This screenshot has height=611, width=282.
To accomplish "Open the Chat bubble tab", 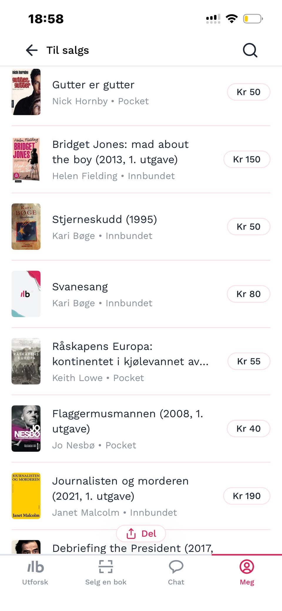I will pos(176,573).
